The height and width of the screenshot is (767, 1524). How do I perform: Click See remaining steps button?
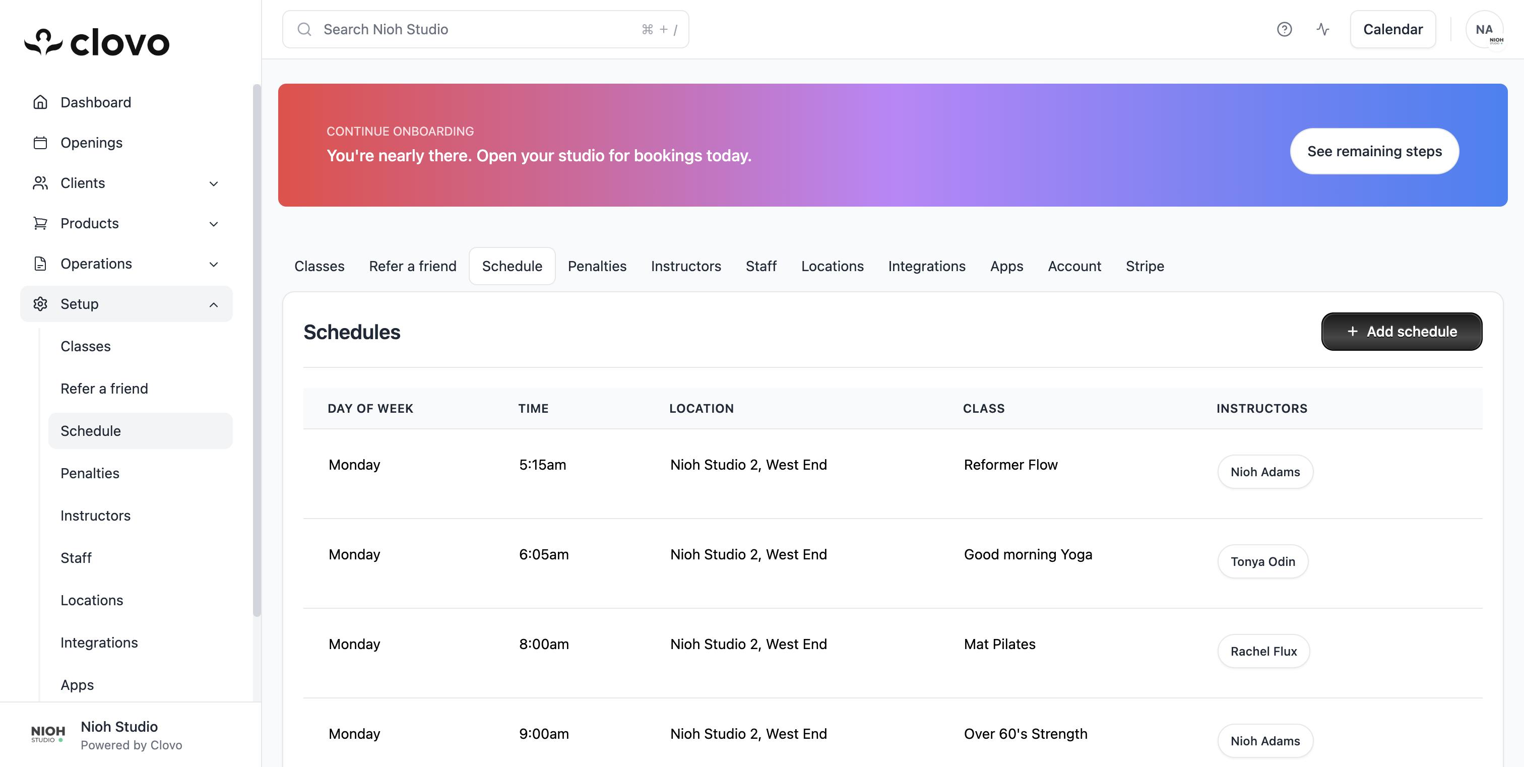(x=1374, y=151)
